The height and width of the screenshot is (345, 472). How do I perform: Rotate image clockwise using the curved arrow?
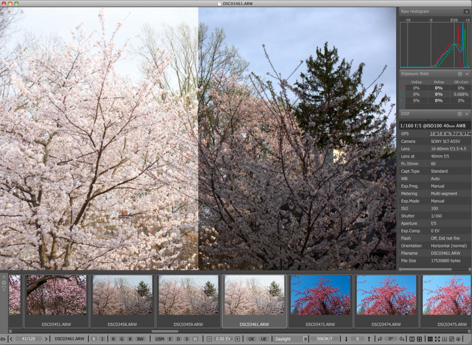(x=380, y=339)
